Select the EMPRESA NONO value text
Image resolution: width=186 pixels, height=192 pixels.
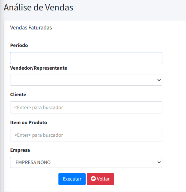point(33,162)
